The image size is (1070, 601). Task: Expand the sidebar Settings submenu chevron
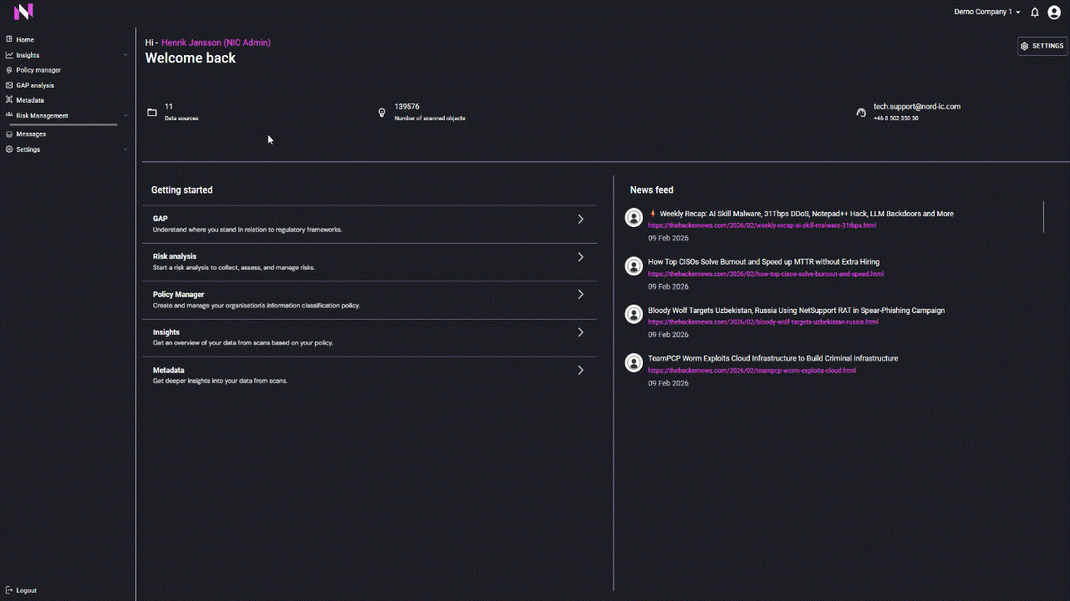pyautogui.click(x=125, y=149)
